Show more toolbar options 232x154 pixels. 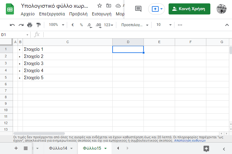(180, 25)
